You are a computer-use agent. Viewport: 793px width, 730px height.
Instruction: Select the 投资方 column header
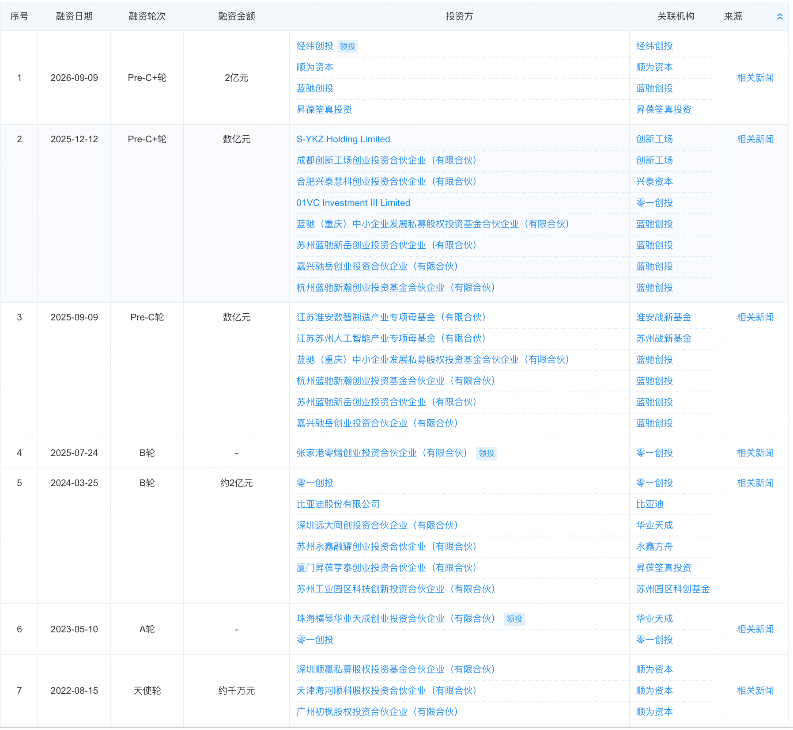459,16
